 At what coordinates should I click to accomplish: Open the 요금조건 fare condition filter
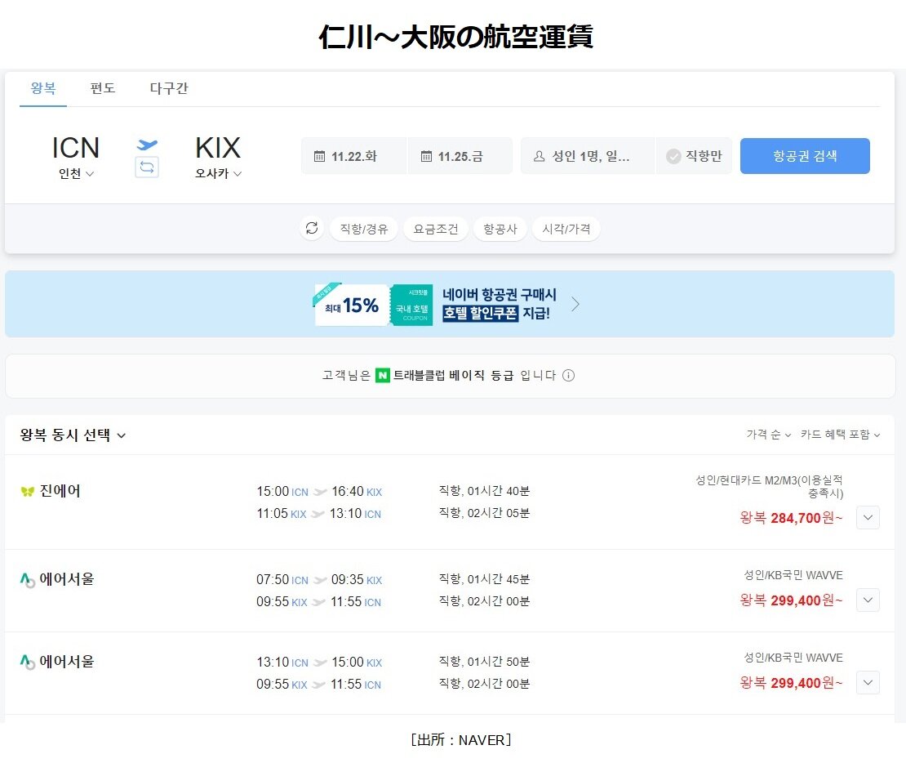click(x=436, y=229)
